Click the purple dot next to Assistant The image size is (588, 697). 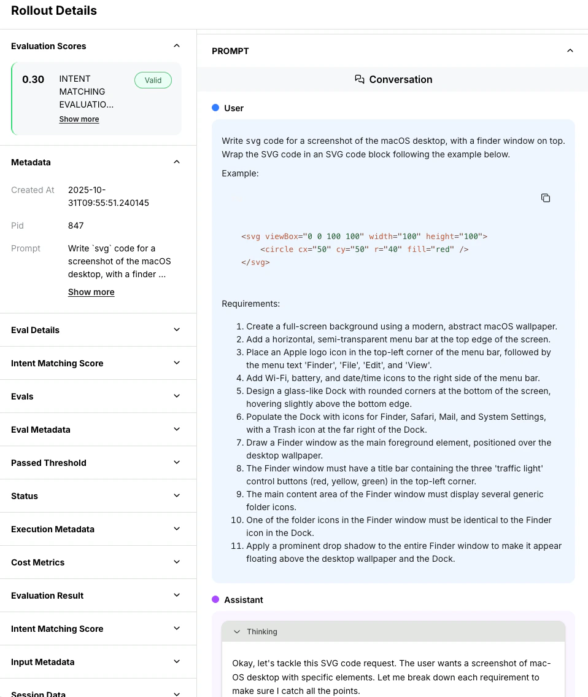(215, 600)
